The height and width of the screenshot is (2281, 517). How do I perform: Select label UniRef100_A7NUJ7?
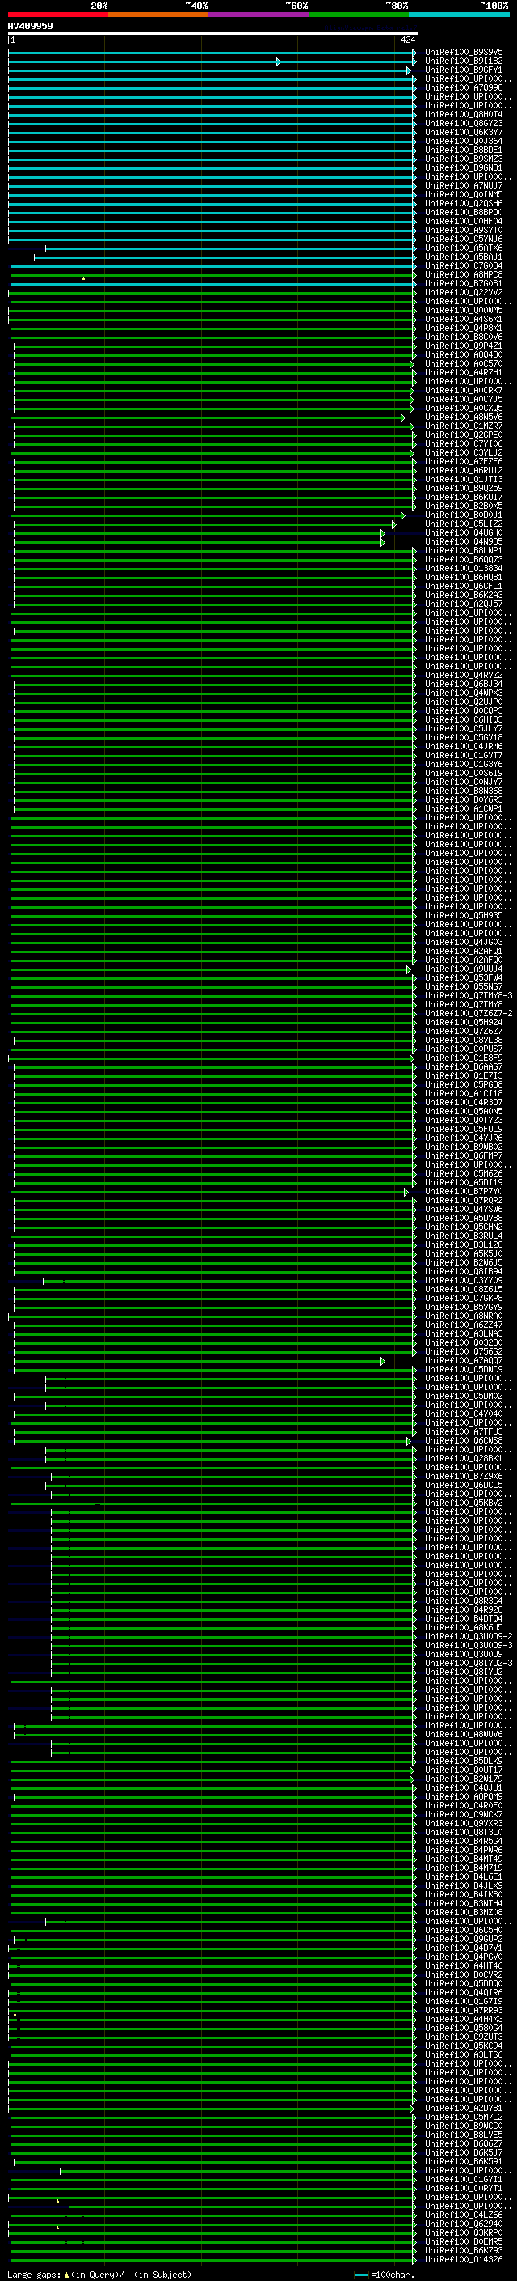click(464, 185)
